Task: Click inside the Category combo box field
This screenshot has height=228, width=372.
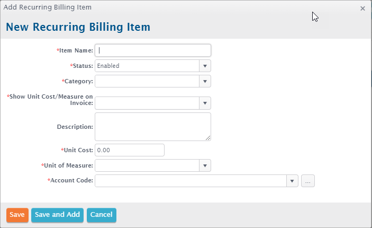Action: (x=147, y=81)
